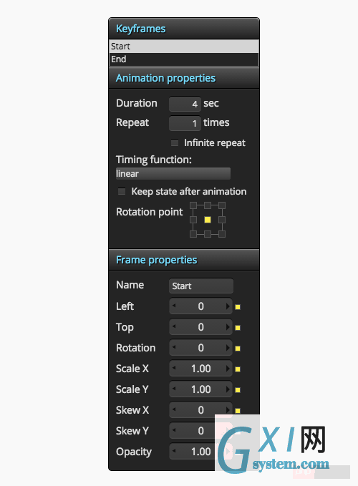Increase Scale X value with right arrow
The width and height of the screenshot is (358, 486).
pos(228,369)
